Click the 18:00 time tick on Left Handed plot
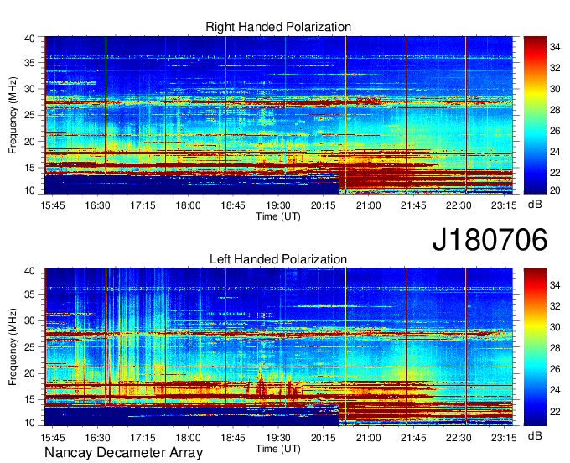 (188, 437)
